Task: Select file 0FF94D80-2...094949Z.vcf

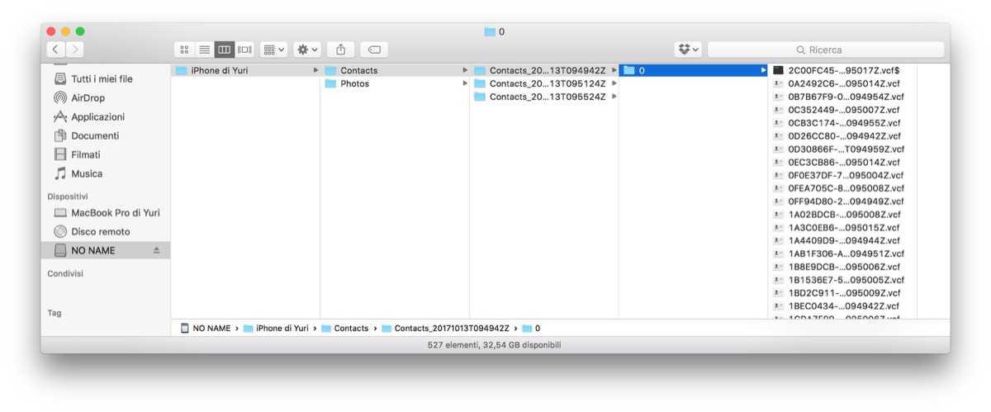Action: pyautogui.click(x=843, y=201)
